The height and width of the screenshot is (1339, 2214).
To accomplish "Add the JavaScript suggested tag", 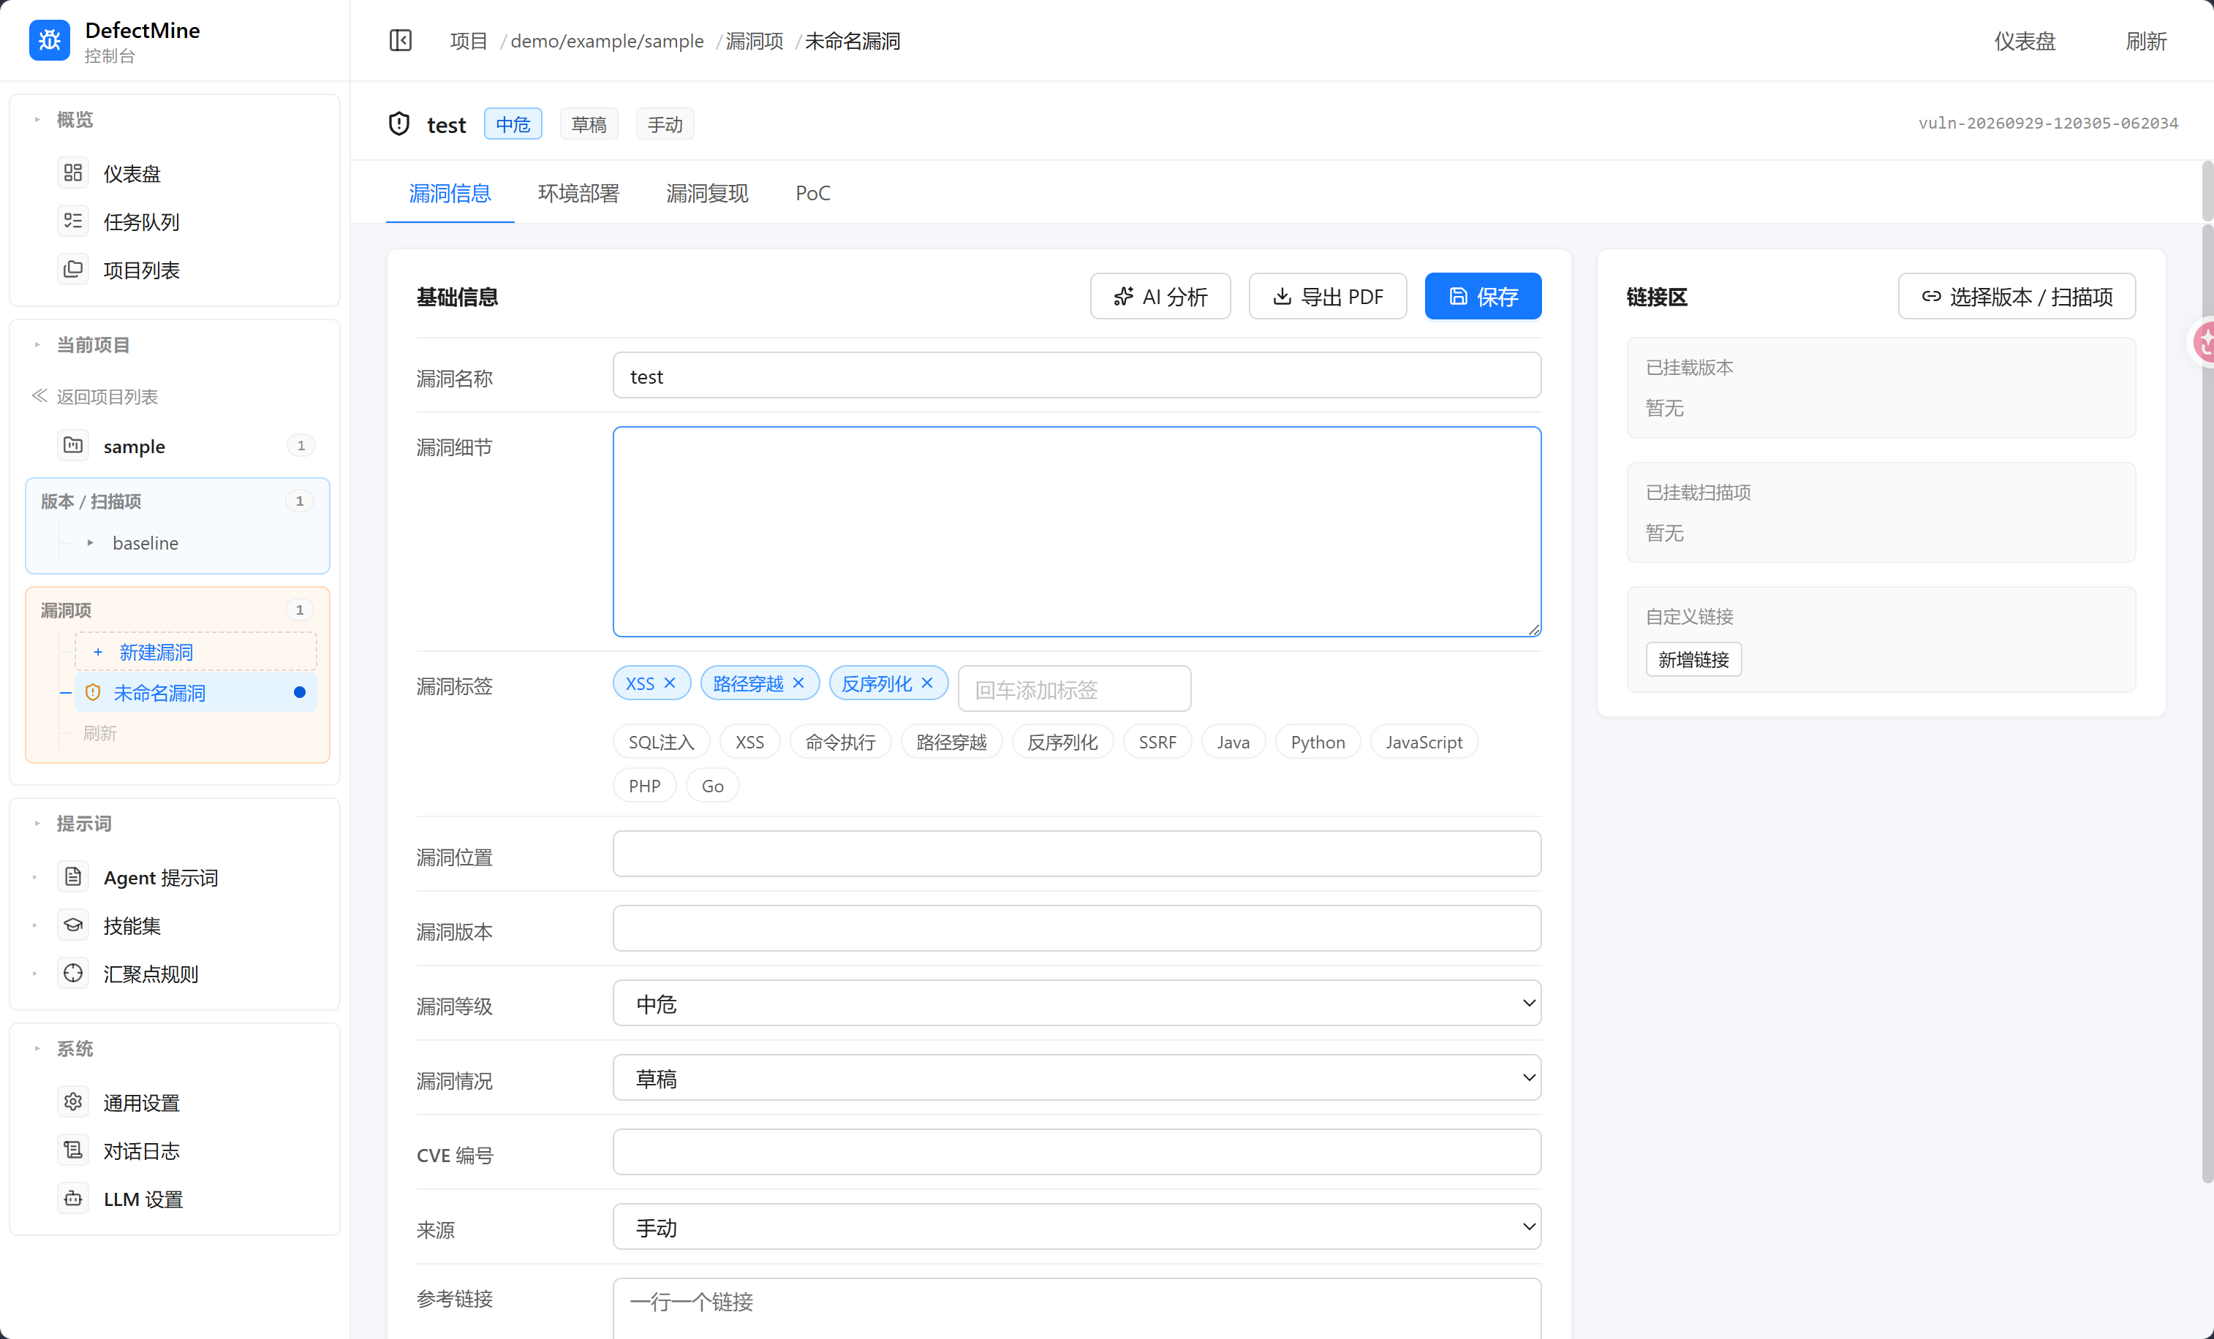I will (x=1424, y=742).
